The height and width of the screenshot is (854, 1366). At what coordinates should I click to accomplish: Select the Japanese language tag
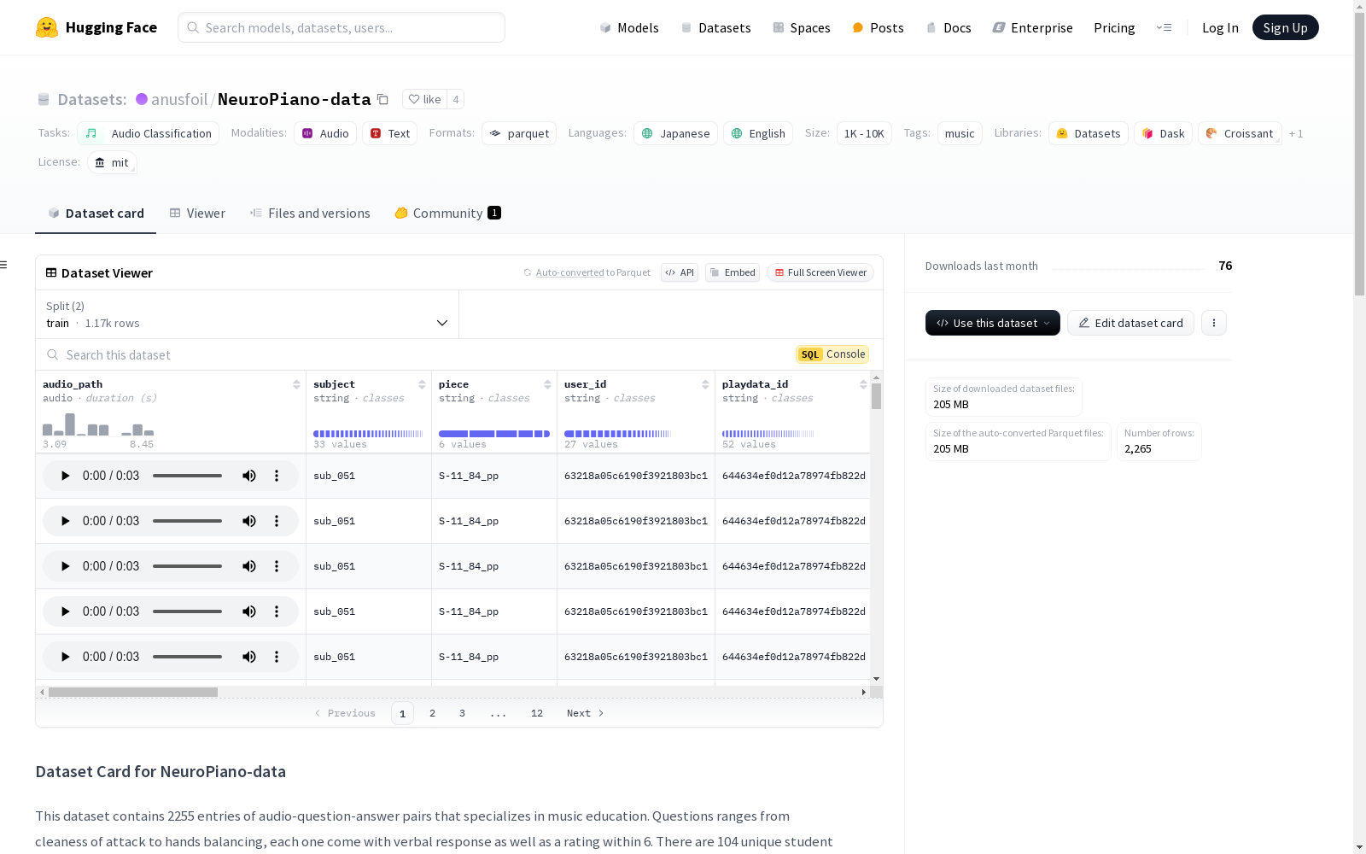675,133
